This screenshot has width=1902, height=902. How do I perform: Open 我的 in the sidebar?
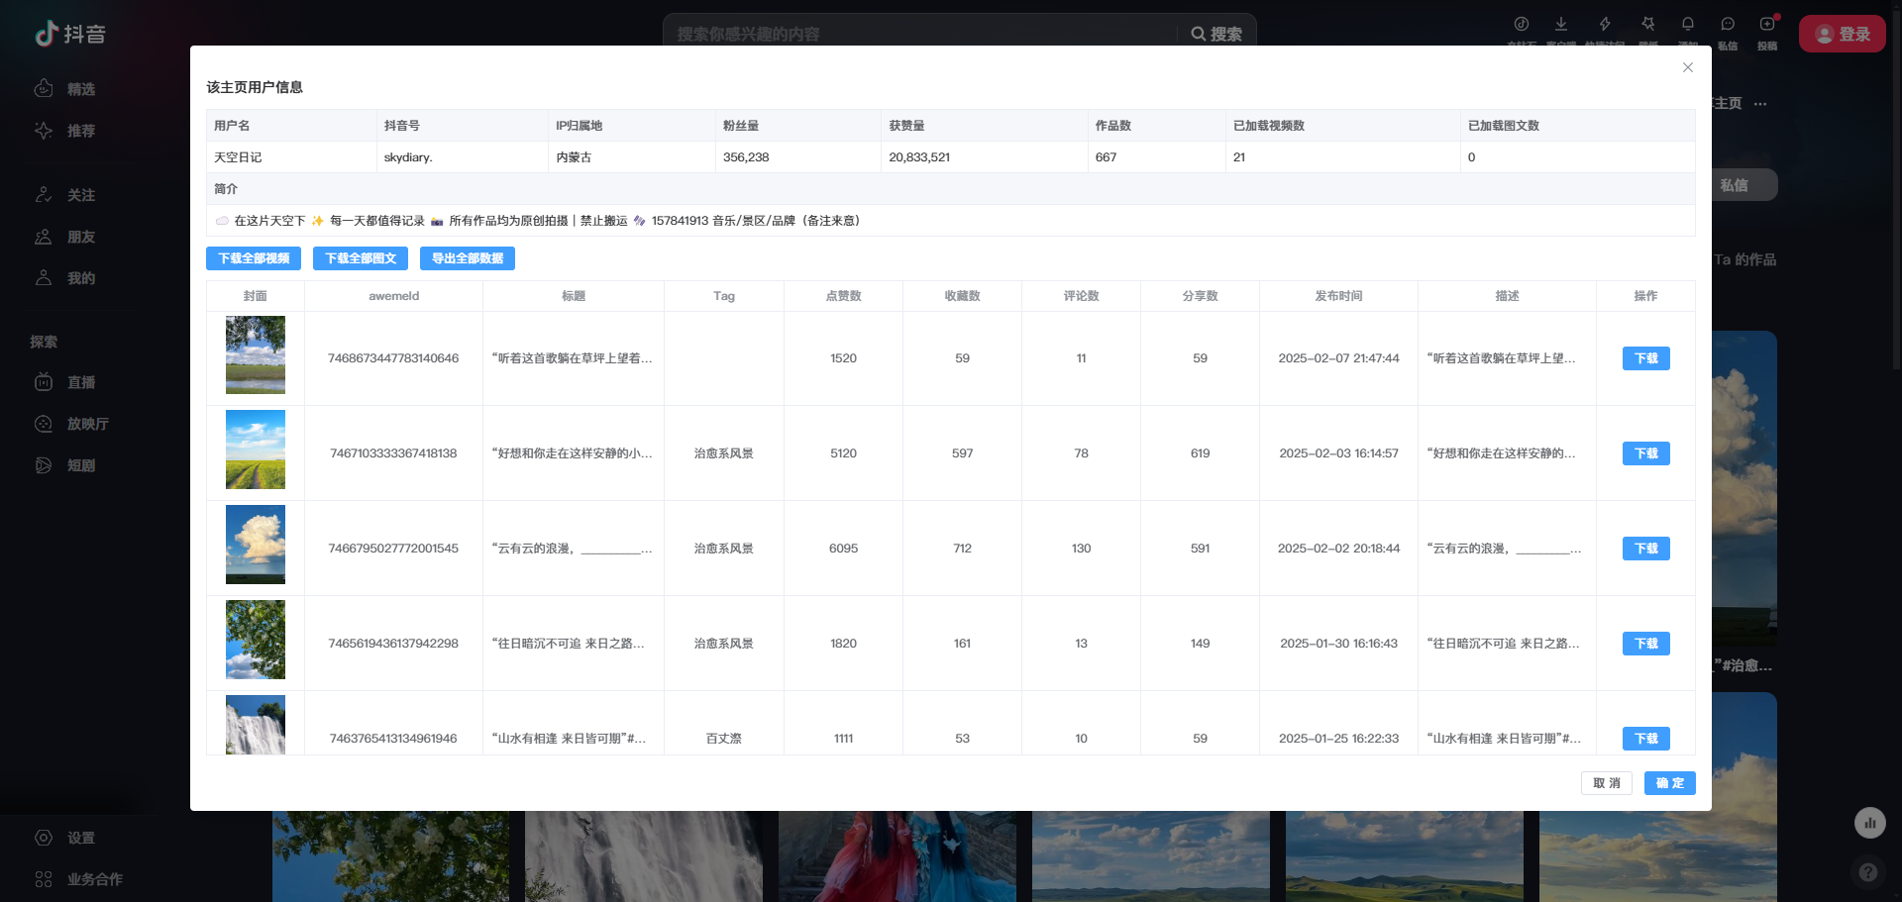click(x=65, y=278)
